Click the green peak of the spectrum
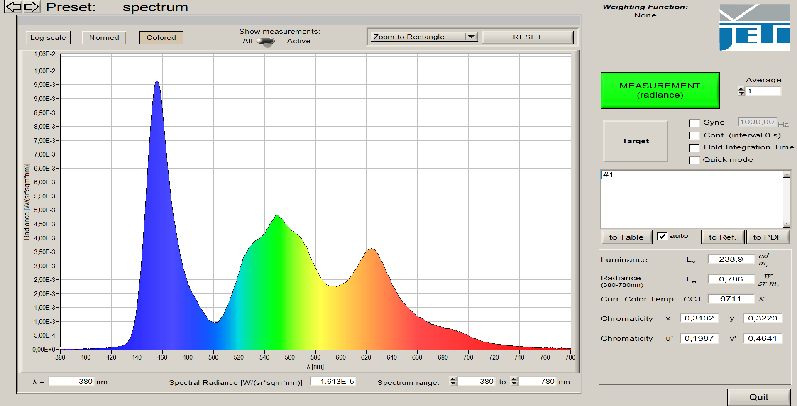This screenshot has width=797, height=406. pyautogui.click(x=277, y=216)
